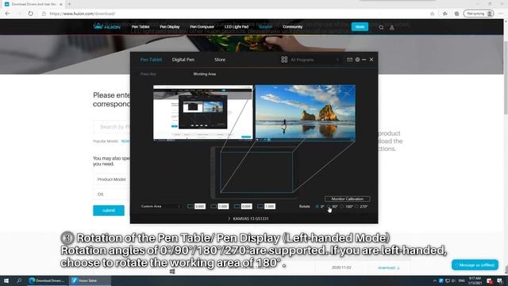Open Pen Display menu on Huion website
508x286 pixels.
tap(169, 27)
